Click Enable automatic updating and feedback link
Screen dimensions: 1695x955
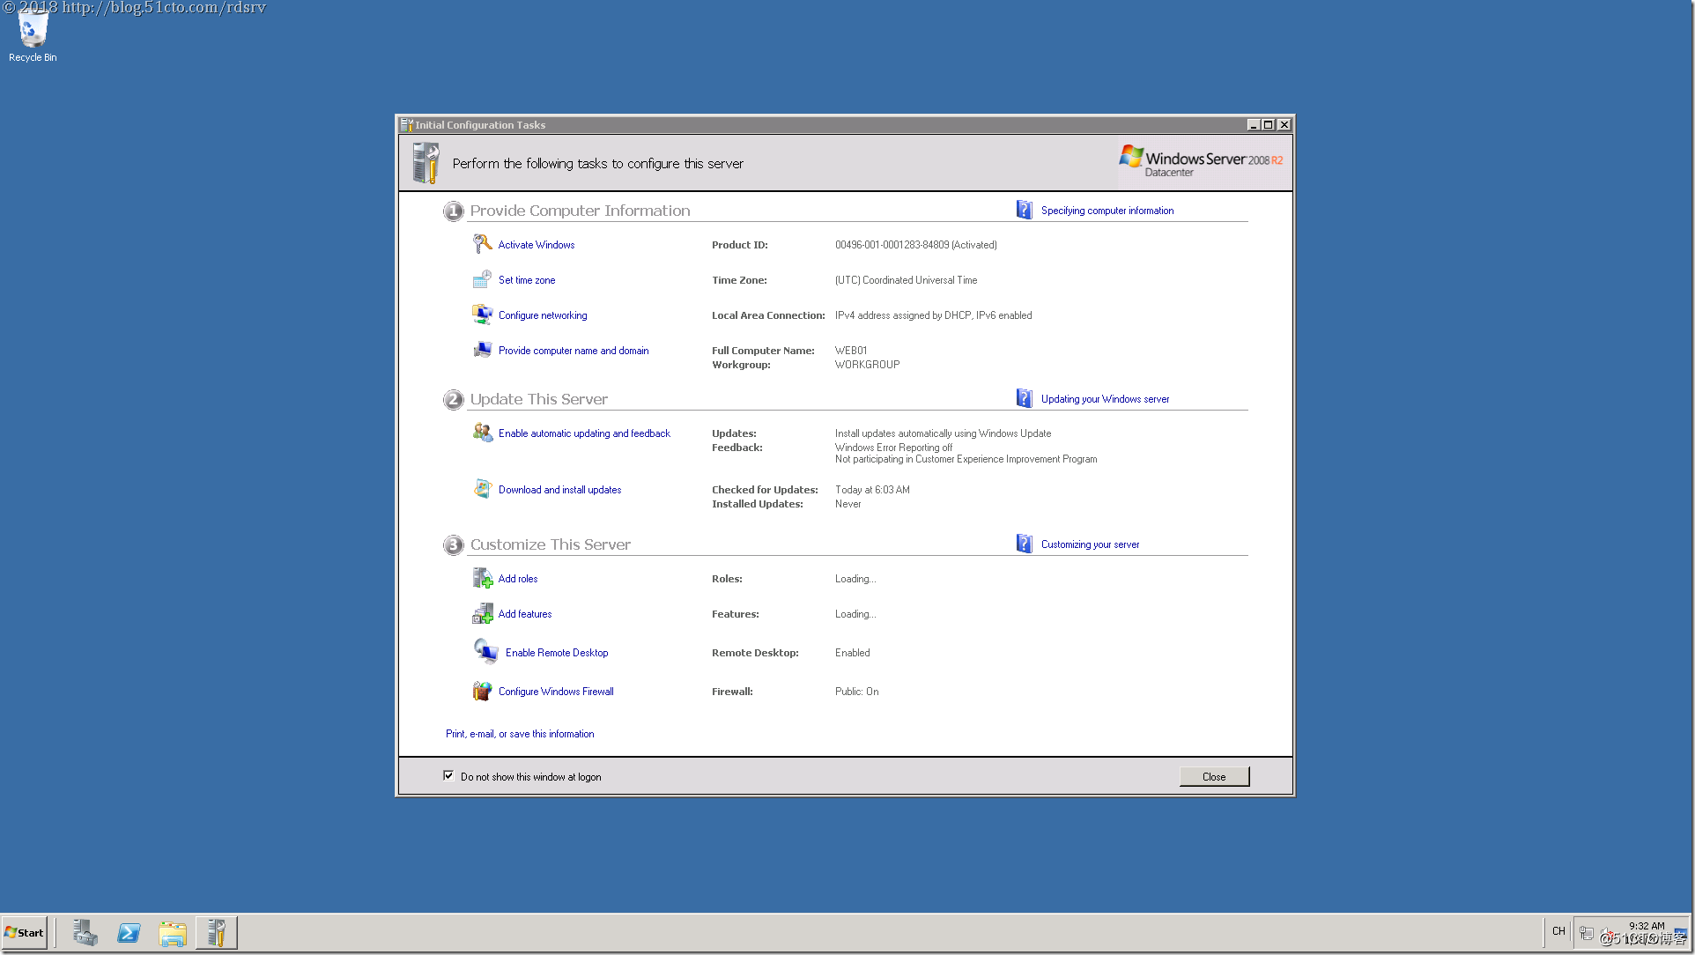584,433
